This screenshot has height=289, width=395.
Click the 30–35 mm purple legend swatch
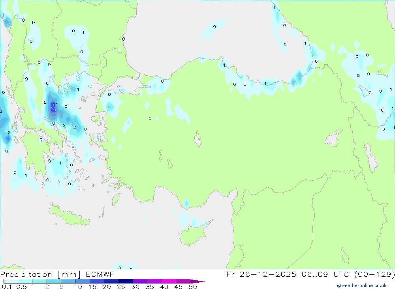[140, 281]
